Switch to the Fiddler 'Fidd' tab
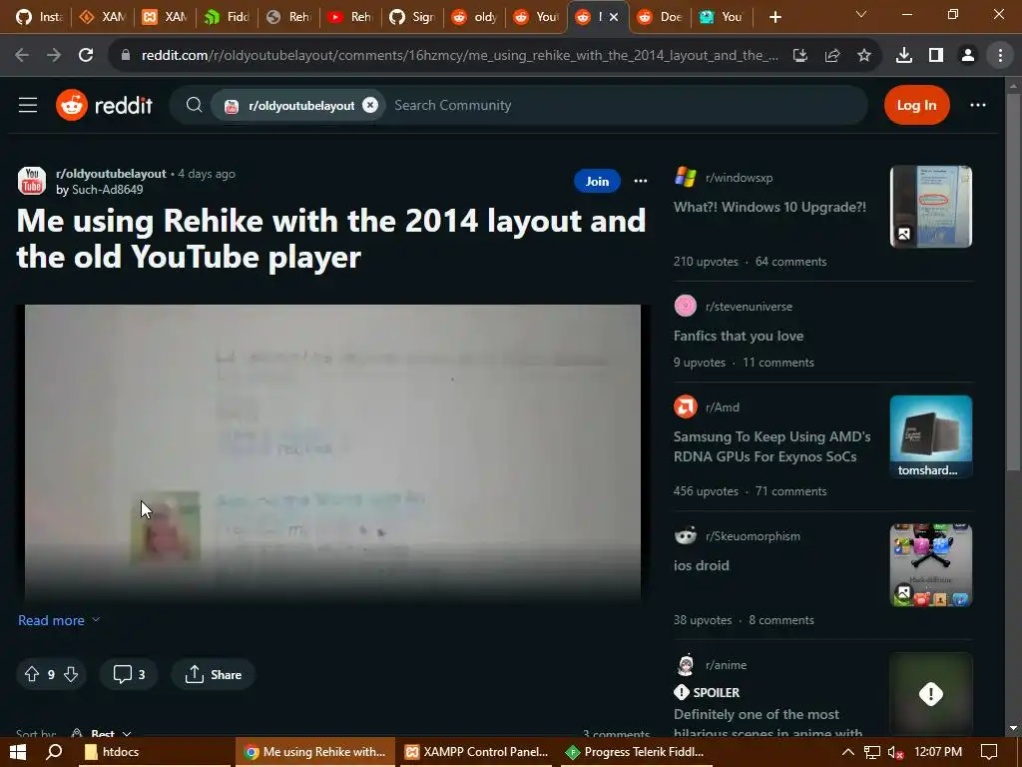This screenshot has width=1022, height=767. pyautogui.click(x=227, y=17)
